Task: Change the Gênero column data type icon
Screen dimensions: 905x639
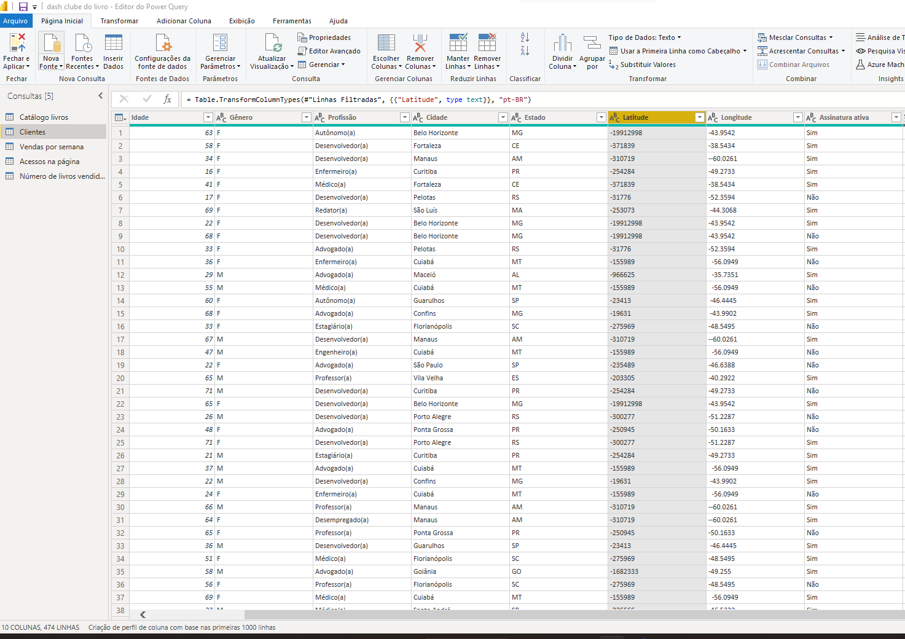Action: click(x=221, y=117)
